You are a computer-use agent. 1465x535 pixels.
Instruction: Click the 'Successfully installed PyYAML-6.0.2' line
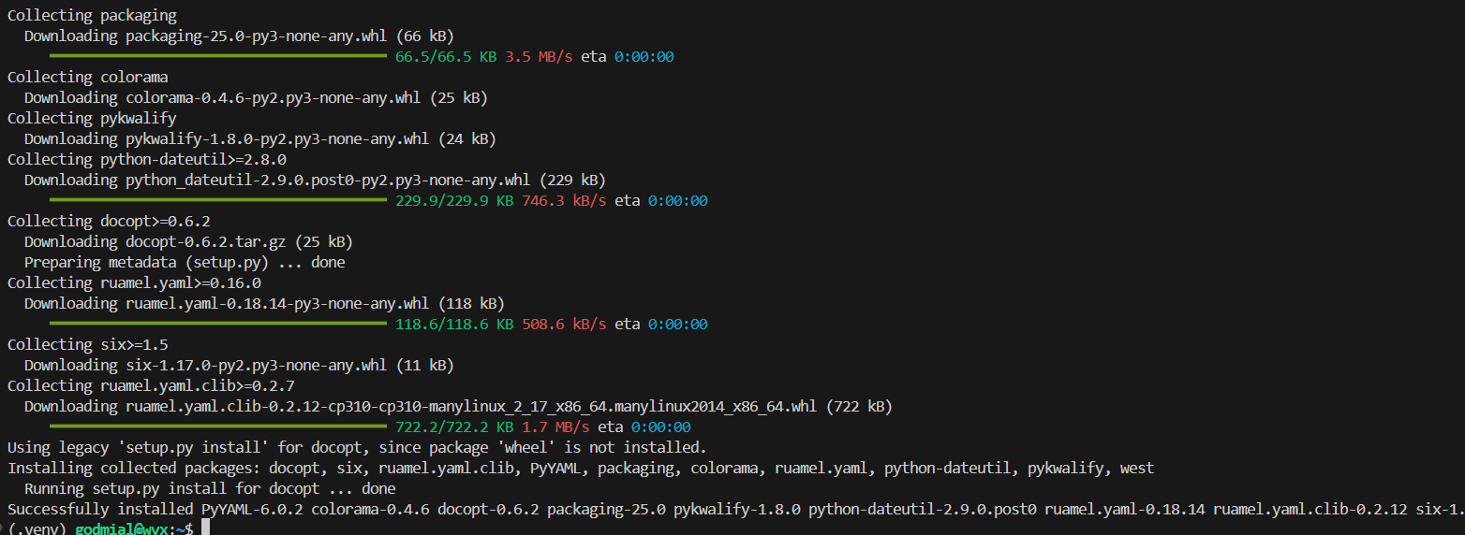click(735, 510)
